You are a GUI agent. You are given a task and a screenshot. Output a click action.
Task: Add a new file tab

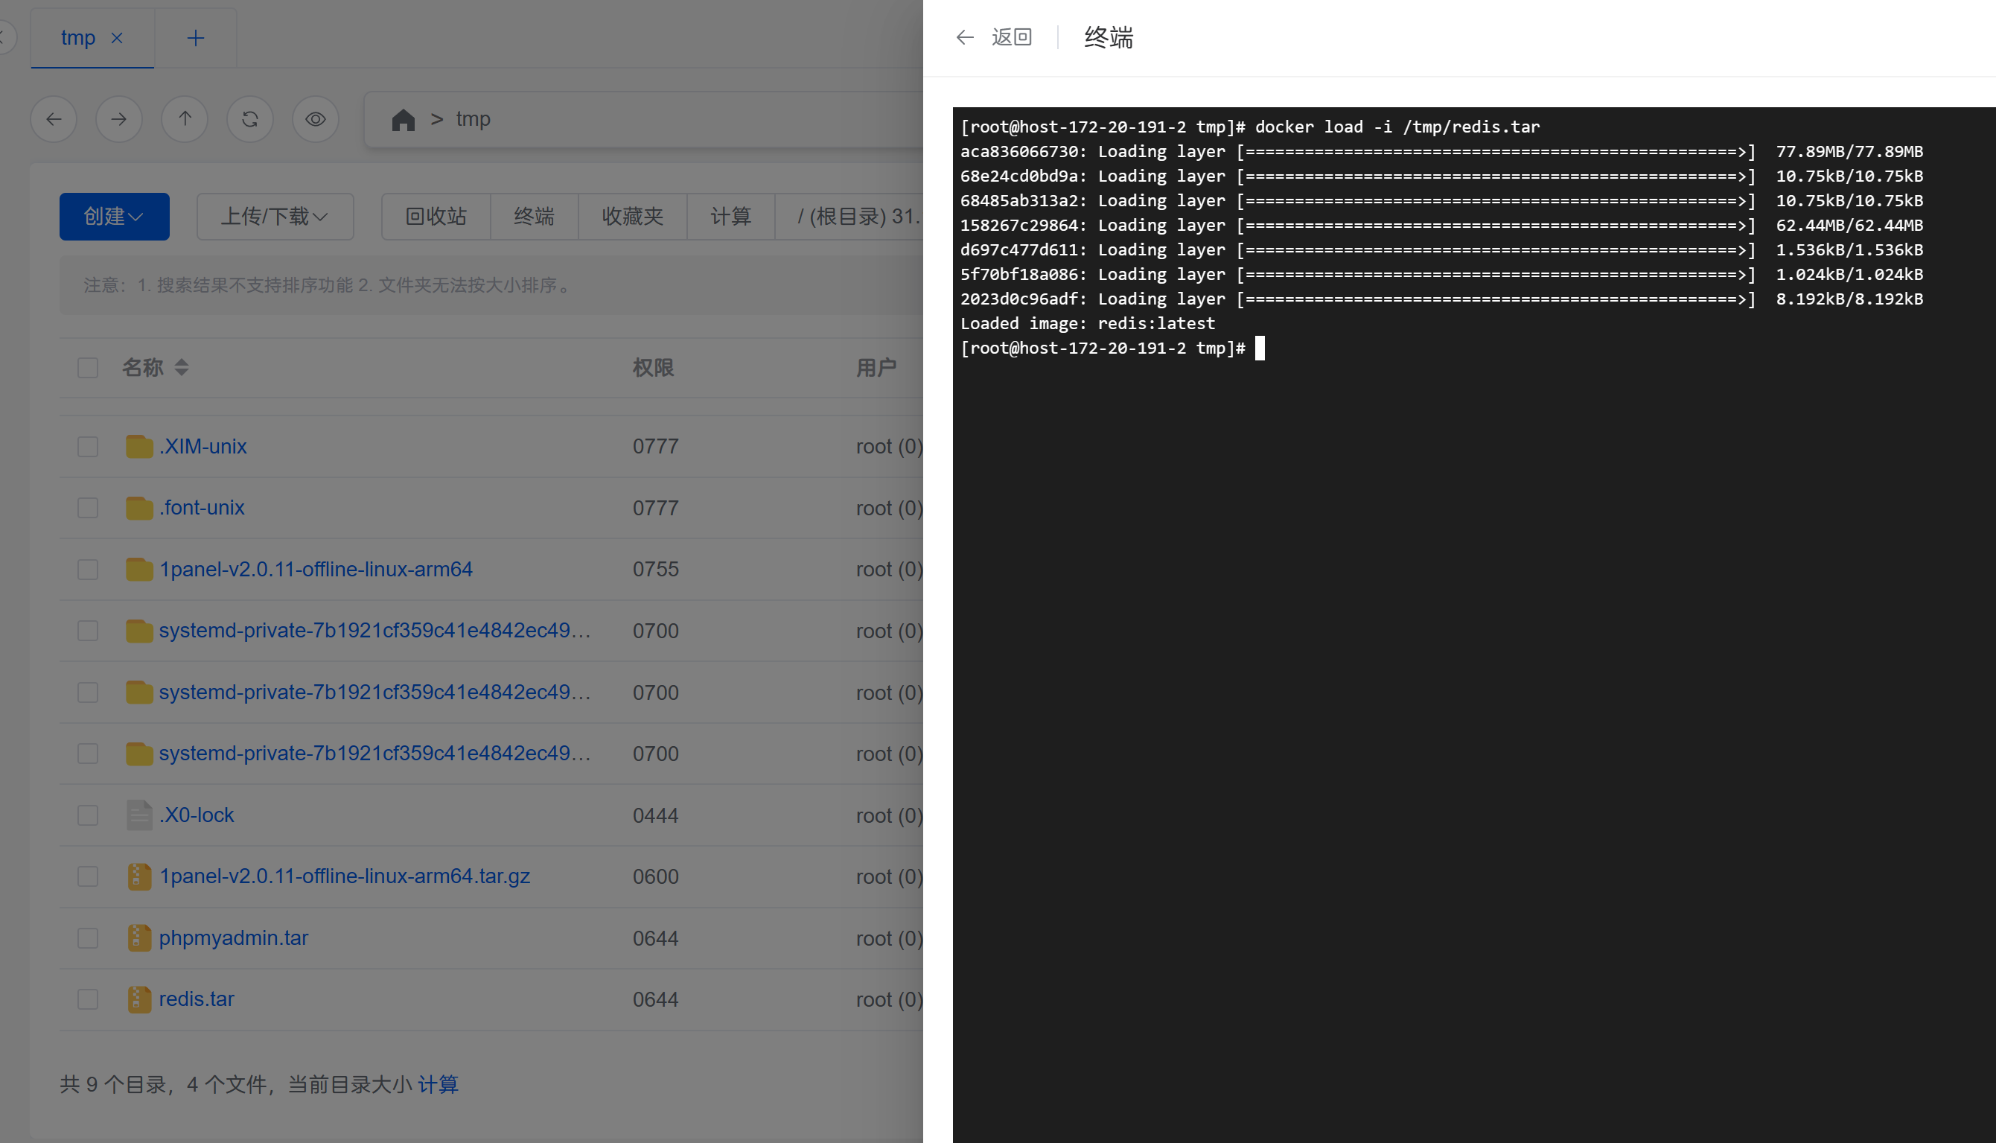196,38
